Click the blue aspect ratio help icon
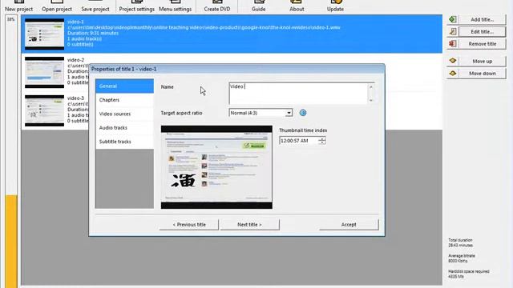Viewport: 513px width, 288px height. tap(303, 113)
